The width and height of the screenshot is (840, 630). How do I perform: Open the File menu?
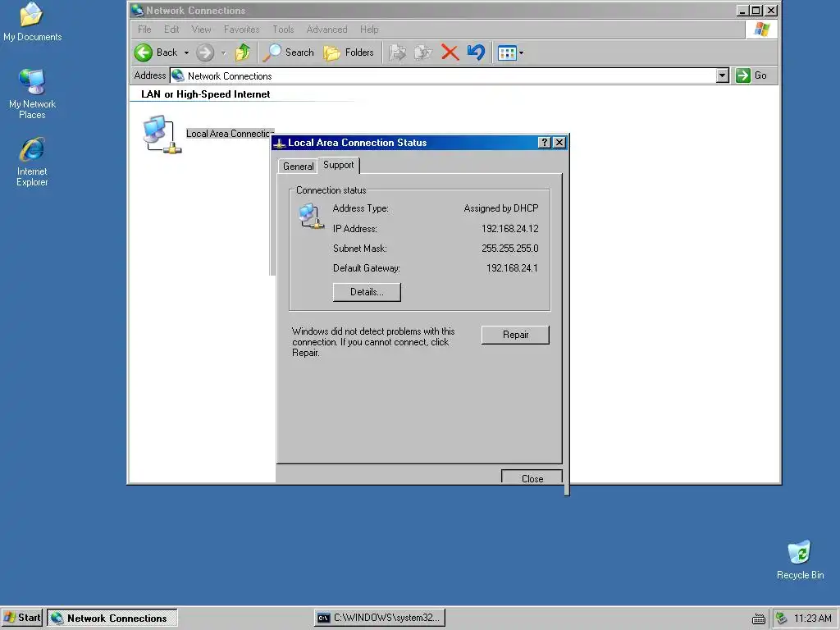(144, 30)
